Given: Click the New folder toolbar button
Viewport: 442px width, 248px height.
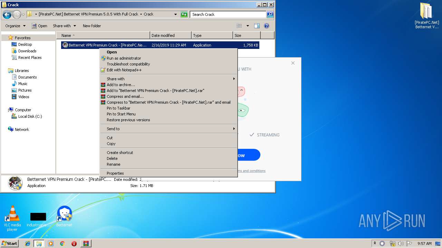Looking at the screenshot, I should tap(92, 26).
